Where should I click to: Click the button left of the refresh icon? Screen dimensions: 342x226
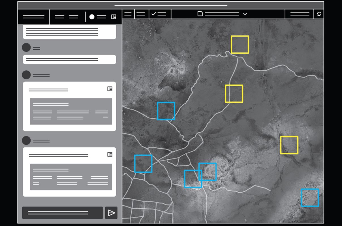point(300,14)
